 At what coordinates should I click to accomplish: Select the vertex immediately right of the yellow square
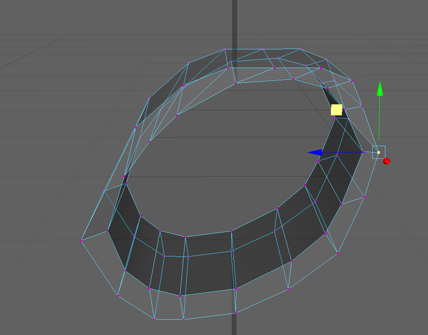tap(344, 109)
